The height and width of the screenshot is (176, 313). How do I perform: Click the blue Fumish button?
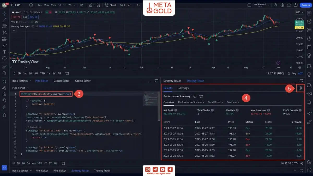click(x=305, y=5)
